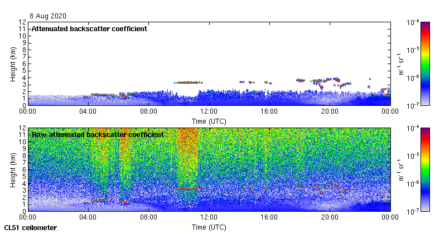Screen dimensions: 435x234
Task: Click the bottom colorbar's 10^-6 label
Action: click(413, 184)
